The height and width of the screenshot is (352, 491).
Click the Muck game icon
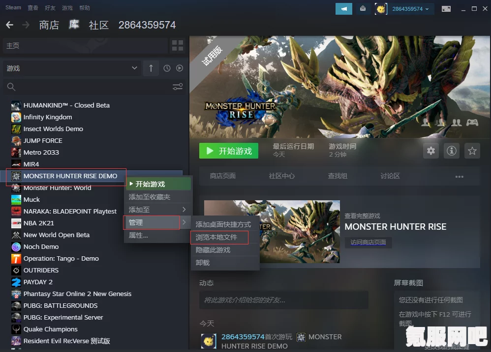[x=16, y=200]
